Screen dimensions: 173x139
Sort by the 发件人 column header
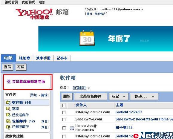(x=81, y=105)
